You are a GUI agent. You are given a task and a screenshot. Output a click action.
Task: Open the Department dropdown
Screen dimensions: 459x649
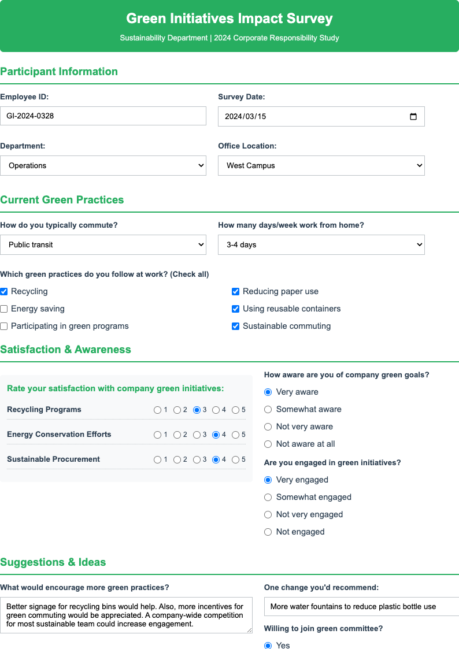pos(103,165)
